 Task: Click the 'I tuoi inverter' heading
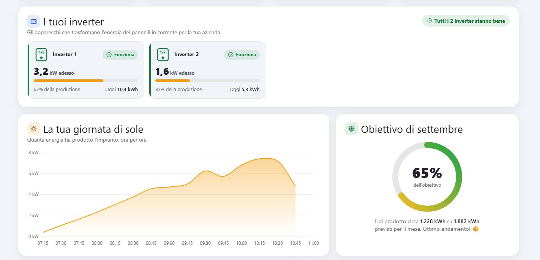(x=73, y=22)
